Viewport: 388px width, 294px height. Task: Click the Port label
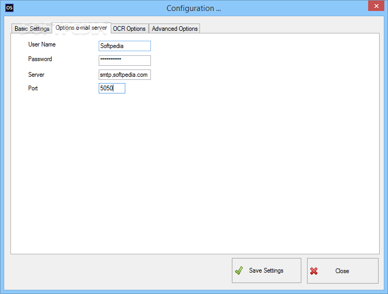33,88
